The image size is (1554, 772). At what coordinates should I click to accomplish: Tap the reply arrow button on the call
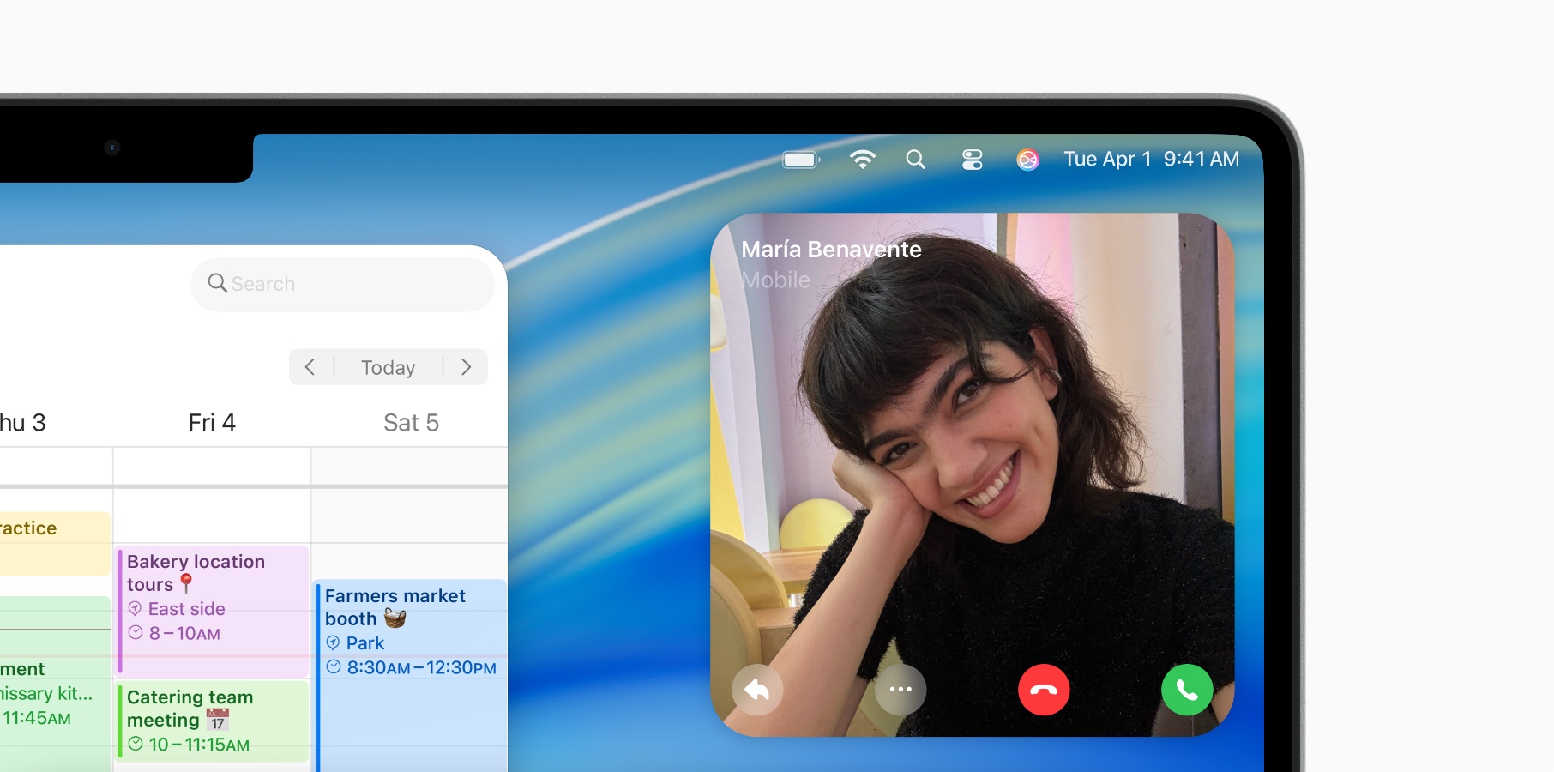coord(757,690)
